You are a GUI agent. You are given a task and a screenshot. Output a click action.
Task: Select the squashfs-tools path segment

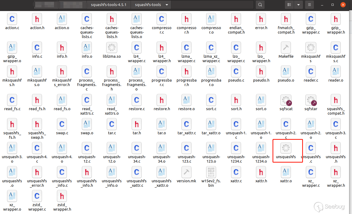[x=148, y=5]
